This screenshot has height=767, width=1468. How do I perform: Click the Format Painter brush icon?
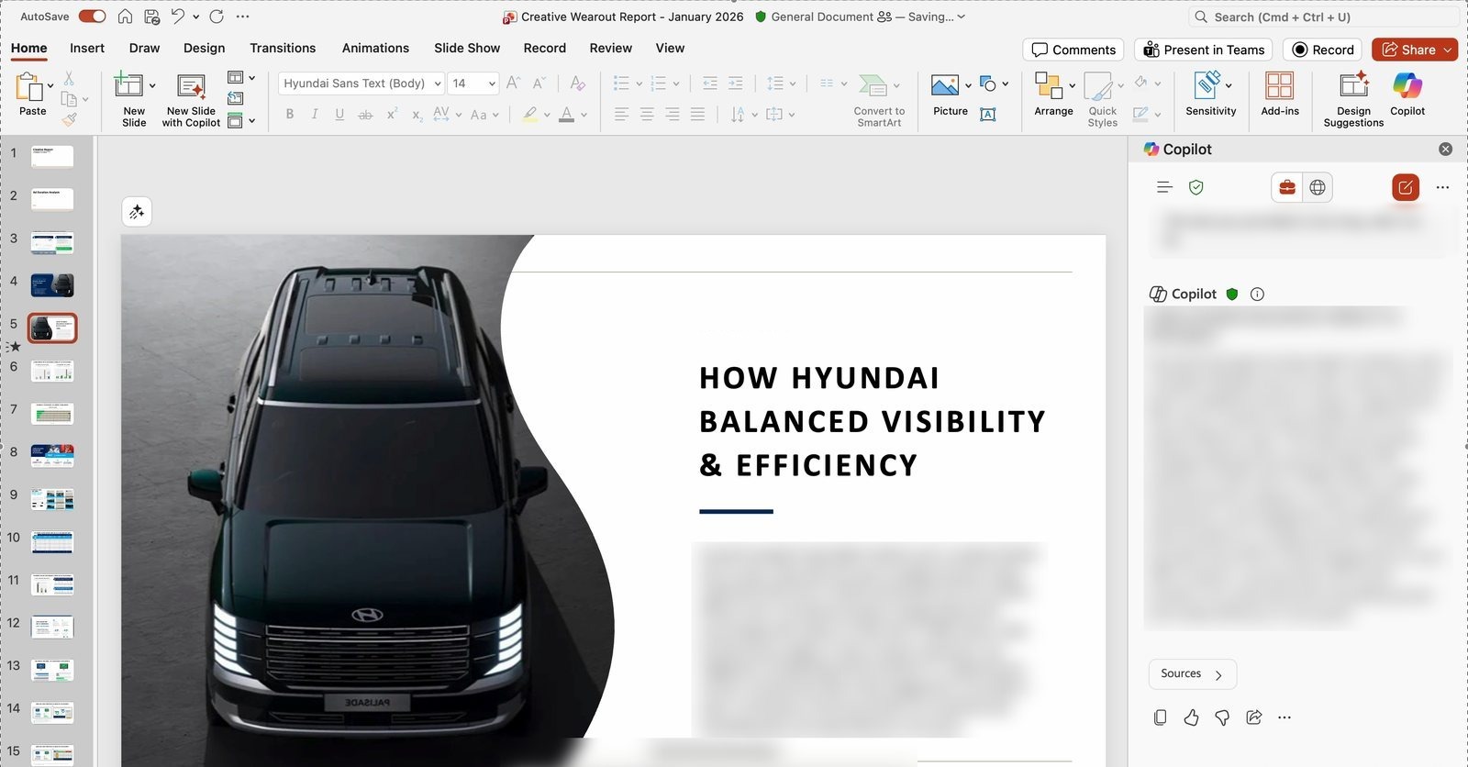coord(69,119)
